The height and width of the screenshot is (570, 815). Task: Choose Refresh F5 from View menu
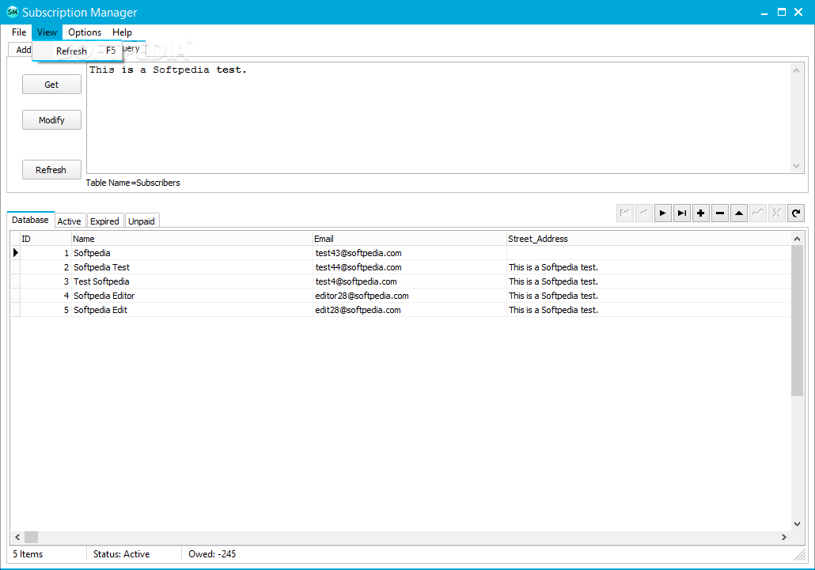77,51
